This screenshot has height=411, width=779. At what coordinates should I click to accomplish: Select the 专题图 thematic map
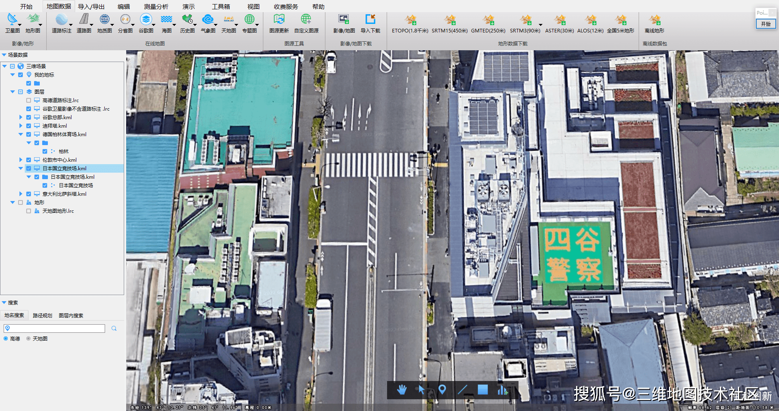[x=250, y=23]
